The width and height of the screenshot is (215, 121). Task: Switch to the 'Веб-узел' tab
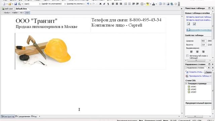tap(7, 9)
